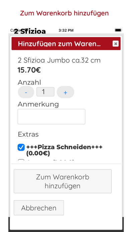This screenshot has height=232, width=131.
Task: Click the Extras section heading
Action: point(28,134)
